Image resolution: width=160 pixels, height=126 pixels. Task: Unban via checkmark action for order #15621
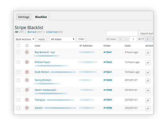tap(148, 72)
